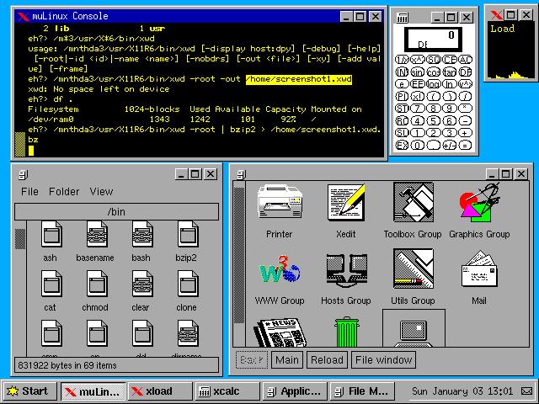
Task: Open the Toolbox Group icon
Action: pos(413,203)
